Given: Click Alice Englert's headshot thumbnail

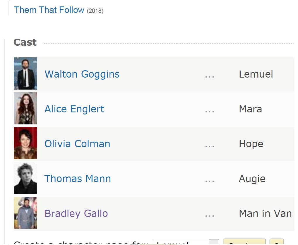Looking at the screenshot, I should [x=25, y=108].
